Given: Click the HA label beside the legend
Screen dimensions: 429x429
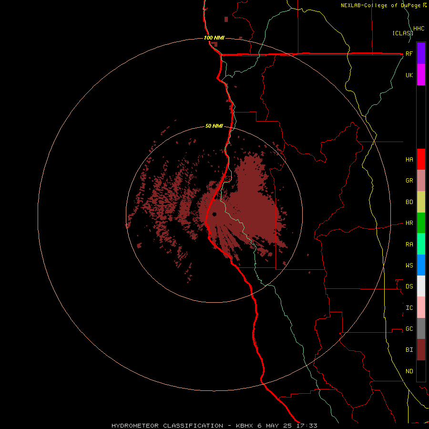Looking at the screenshot, I should pyautogui.click(x=409, y=159).
